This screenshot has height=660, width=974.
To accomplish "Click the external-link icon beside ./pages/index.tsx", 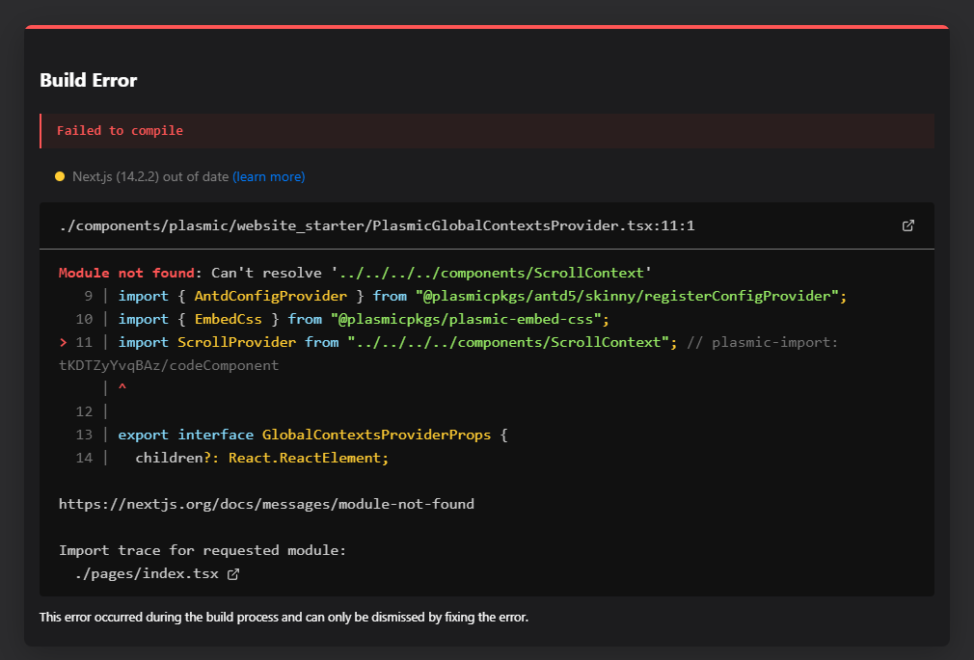I will pyautogui.click(x=232, y=574).
